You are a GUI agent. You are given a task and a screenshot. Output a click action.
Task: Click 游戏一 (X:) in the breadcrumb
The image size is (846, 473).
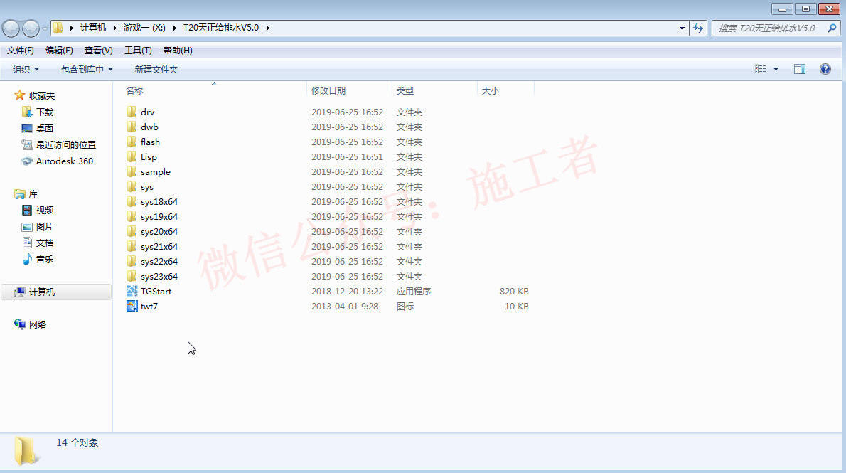tap(144, 28)
